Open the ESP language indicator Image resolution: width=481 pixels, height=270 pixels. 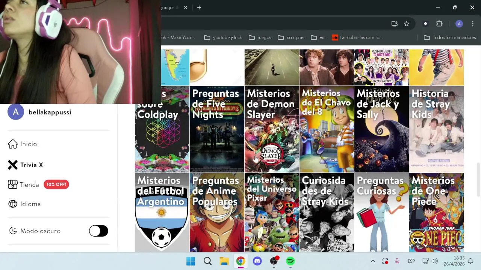(411, 261)
